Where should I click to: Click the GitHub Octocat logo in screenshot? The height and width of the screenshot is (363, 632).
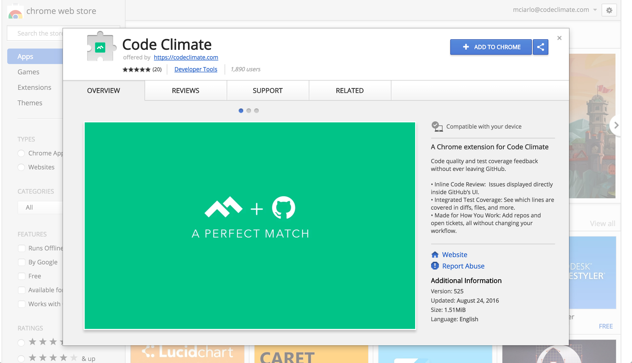pos(283,208)
